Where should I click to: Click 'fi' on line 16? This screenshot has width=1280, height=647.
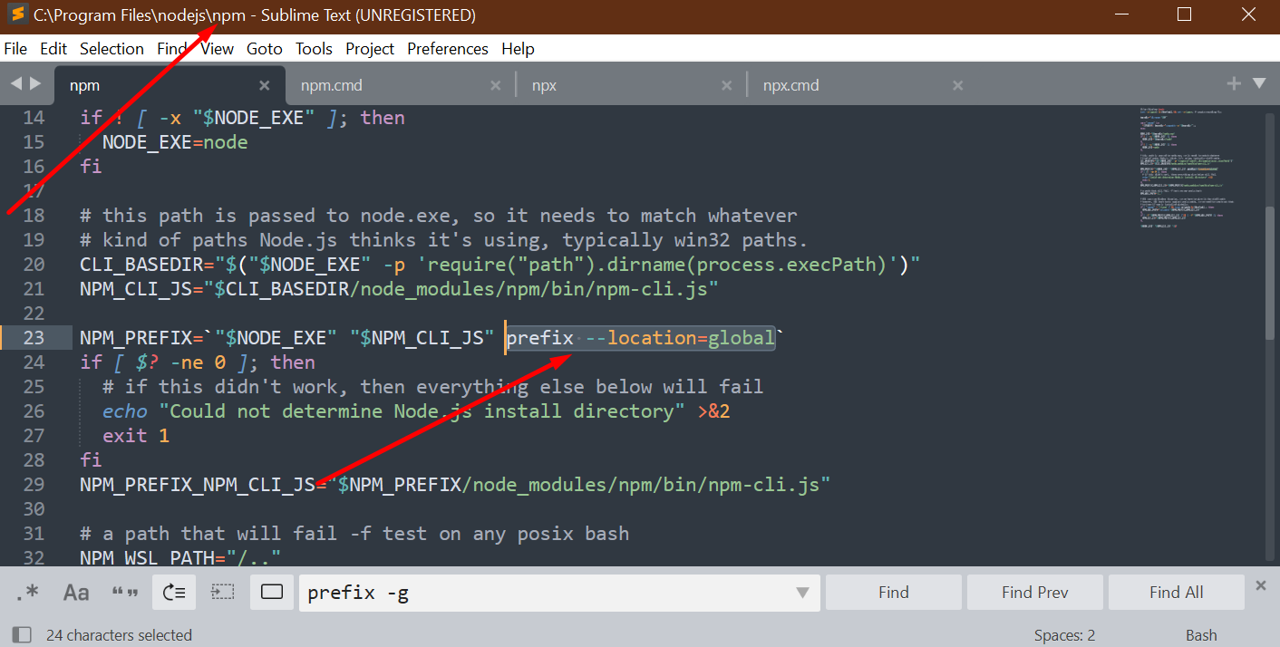pos(91,167)
